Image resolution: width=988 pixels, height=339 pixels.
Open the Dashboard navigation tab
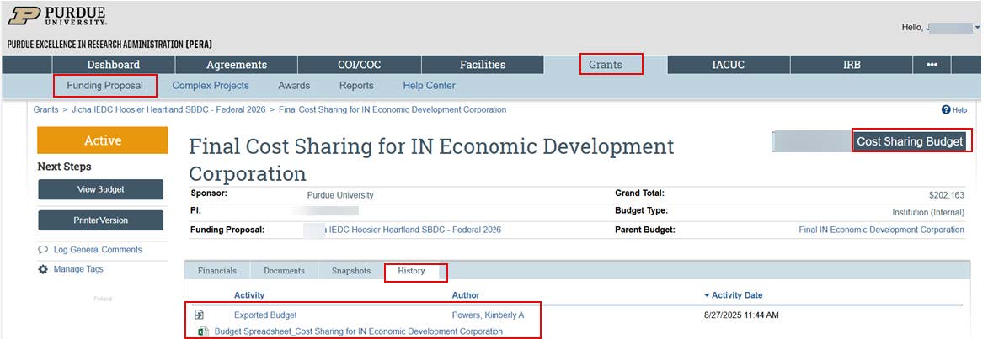[114, 65]
